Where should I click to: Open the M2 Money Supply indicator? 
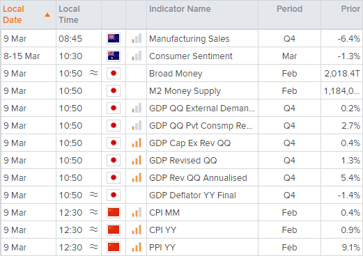click(x=185, y=91)
